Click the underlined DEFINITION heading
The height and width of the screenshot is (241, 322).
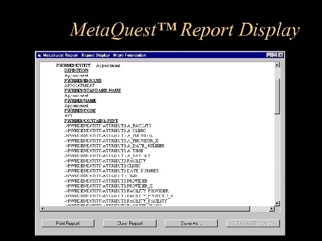(x=76, y=71)
